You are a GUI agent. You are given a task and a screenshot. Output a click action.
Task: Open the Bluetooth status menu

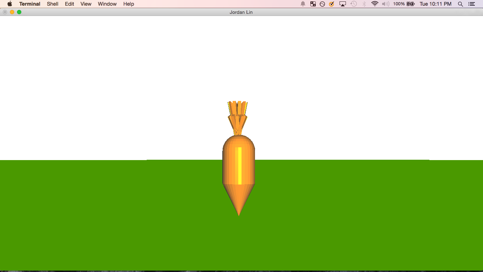tap(364, 4)
